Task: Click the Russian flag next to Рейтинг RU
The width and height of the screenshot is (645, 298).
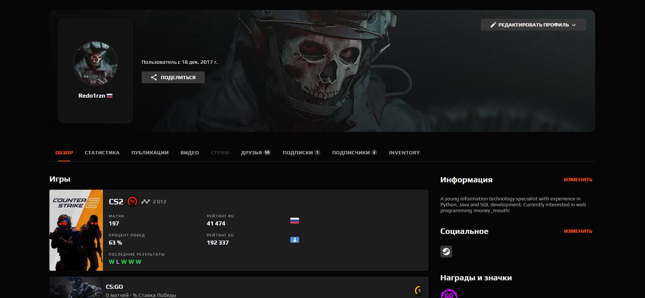Action: coord(294,221)
